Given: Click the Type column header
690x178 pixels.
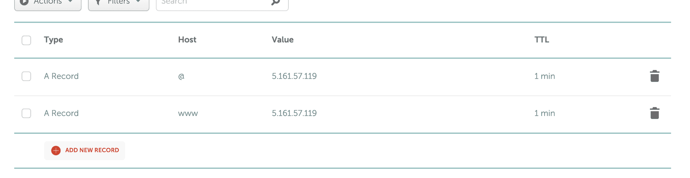Looking at the screenshot, I should [53, 40].
